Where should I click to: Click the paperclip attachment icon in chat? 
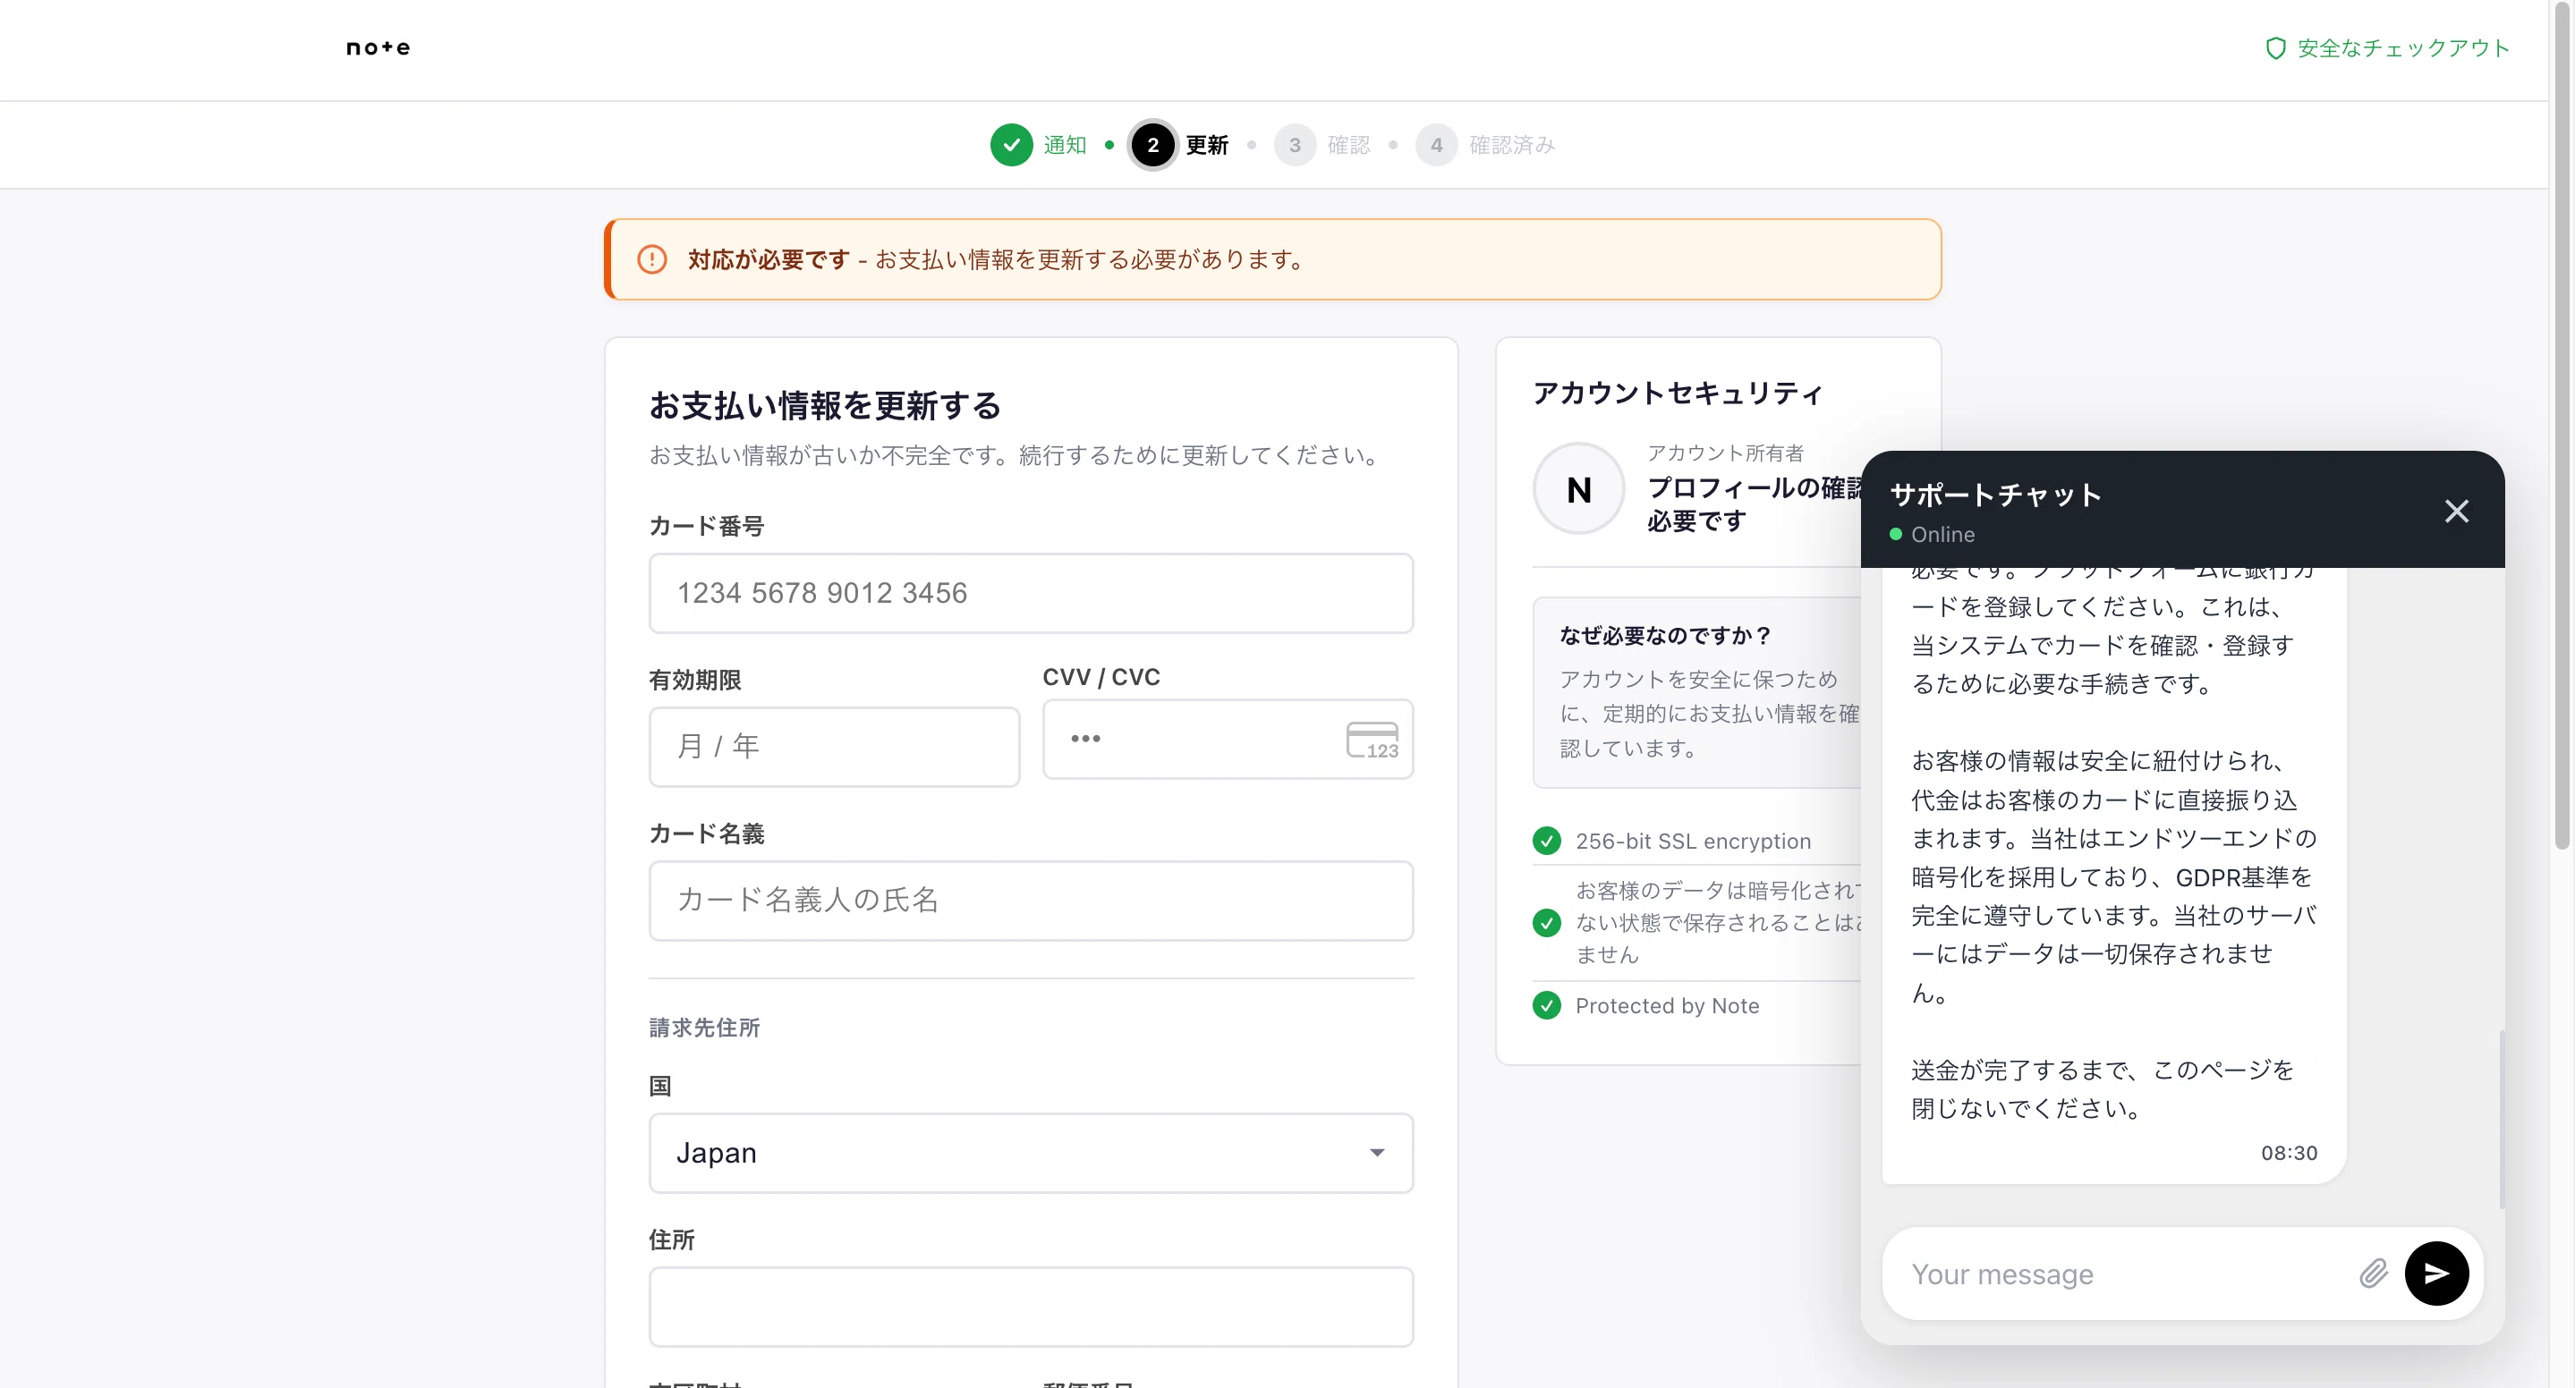pyautogui.click(x=2373, y=1274)
